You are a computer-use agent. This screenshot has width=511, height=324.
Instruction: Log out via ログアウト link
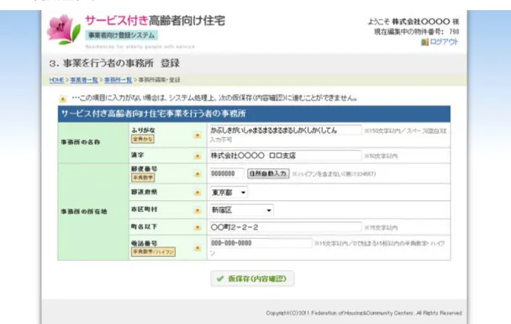coord(444,42)
